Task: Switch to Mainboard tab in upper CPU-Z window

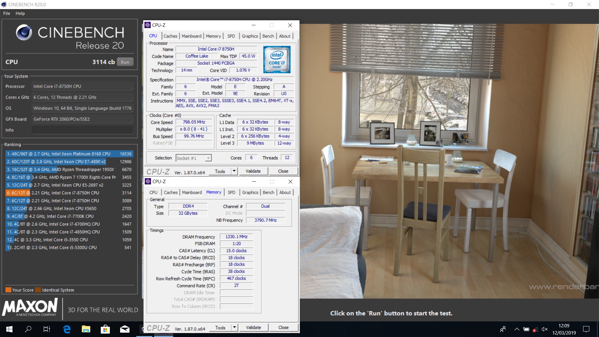Action: [x=192, y=36]
